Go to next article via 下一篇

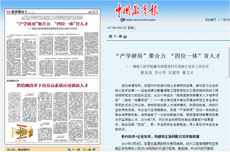click(x=118, y=36)
